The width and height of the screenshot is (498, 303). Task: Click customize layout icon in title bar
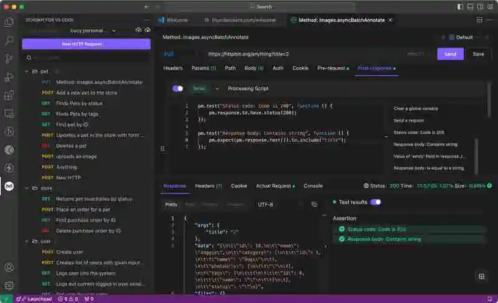[x=491, y=7]
